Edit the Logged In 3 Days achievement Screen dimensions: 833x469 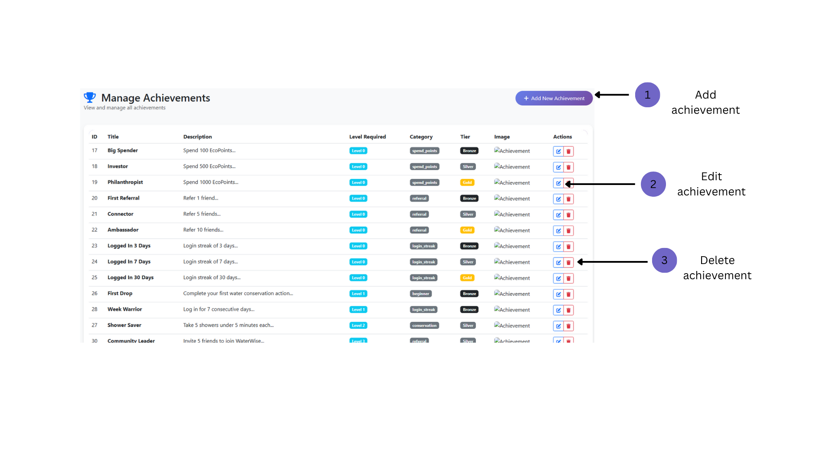[x=558, y=247]
